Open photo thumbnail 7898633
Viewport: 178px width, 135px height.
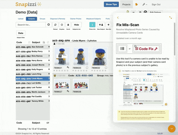tap(81, 56)
